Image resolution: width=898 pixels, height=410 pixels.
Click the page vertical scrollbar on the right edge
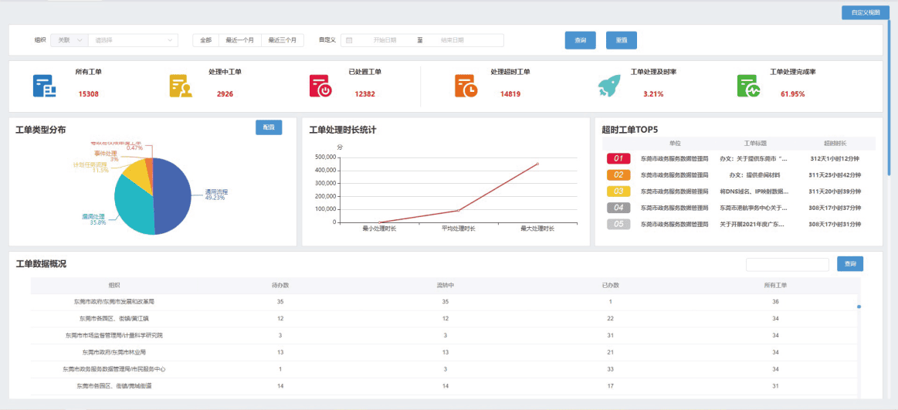[x=889, y=97]
